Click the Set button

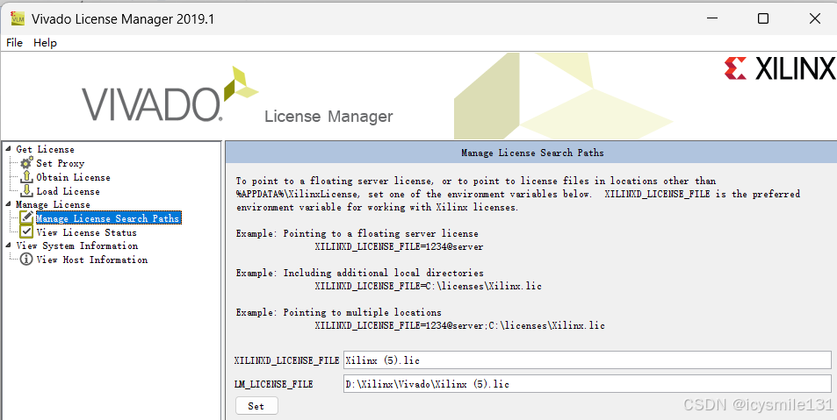256,406
